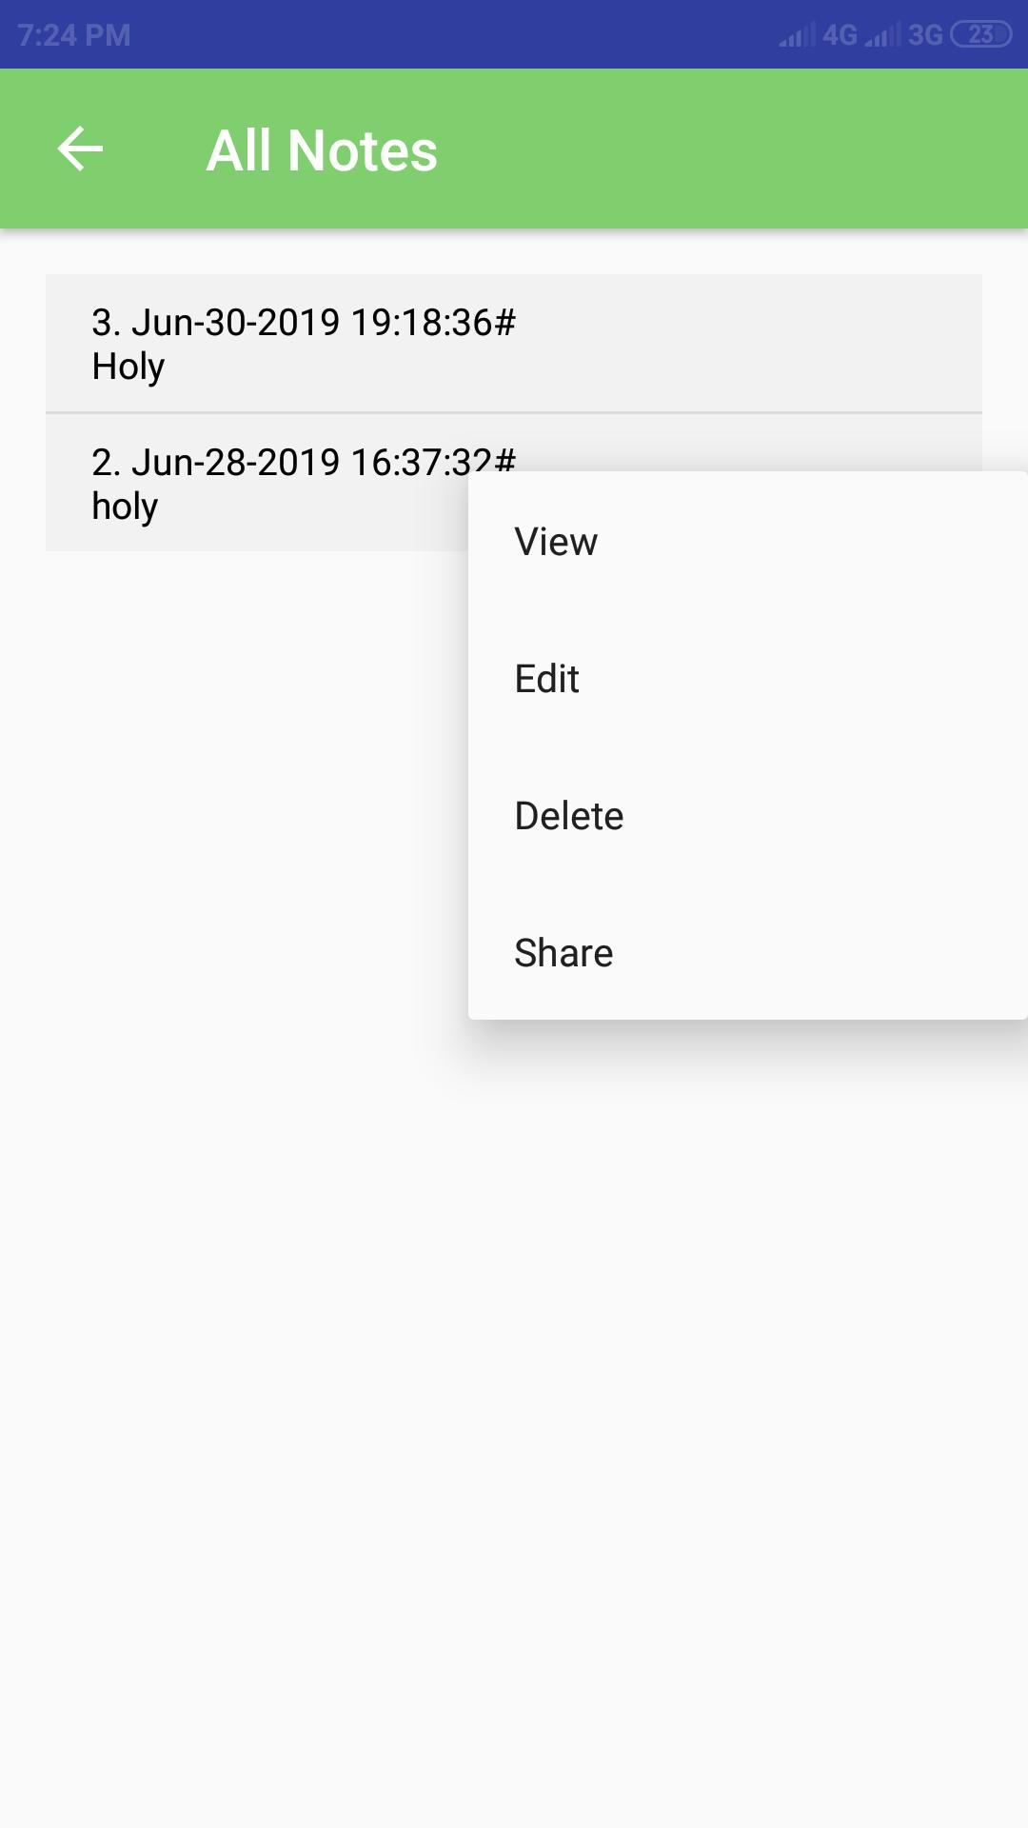The height and width of the screenshot is (1828, 1028).
Task: Choose Edit from the popup menu
Action: [x=747, y=678]
